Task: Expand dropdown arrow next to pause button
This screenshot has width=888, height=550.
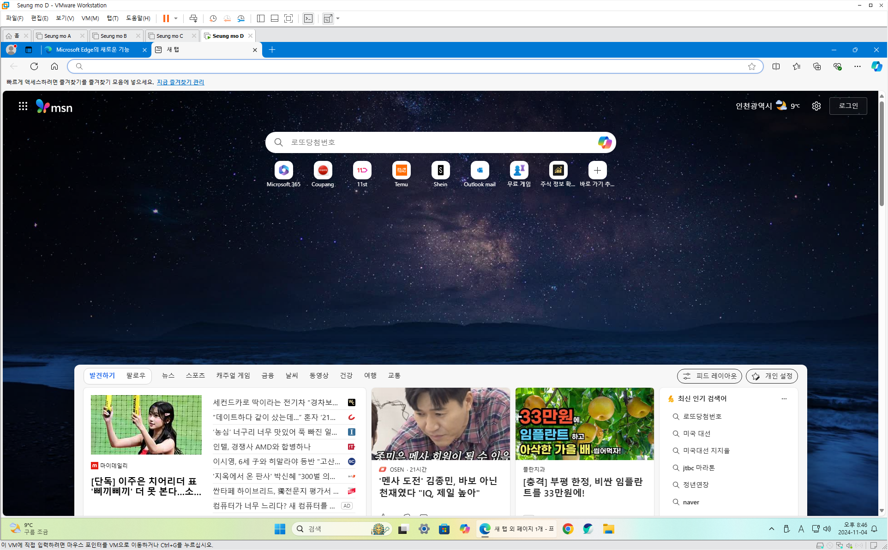Action: [x=176, y=18]
